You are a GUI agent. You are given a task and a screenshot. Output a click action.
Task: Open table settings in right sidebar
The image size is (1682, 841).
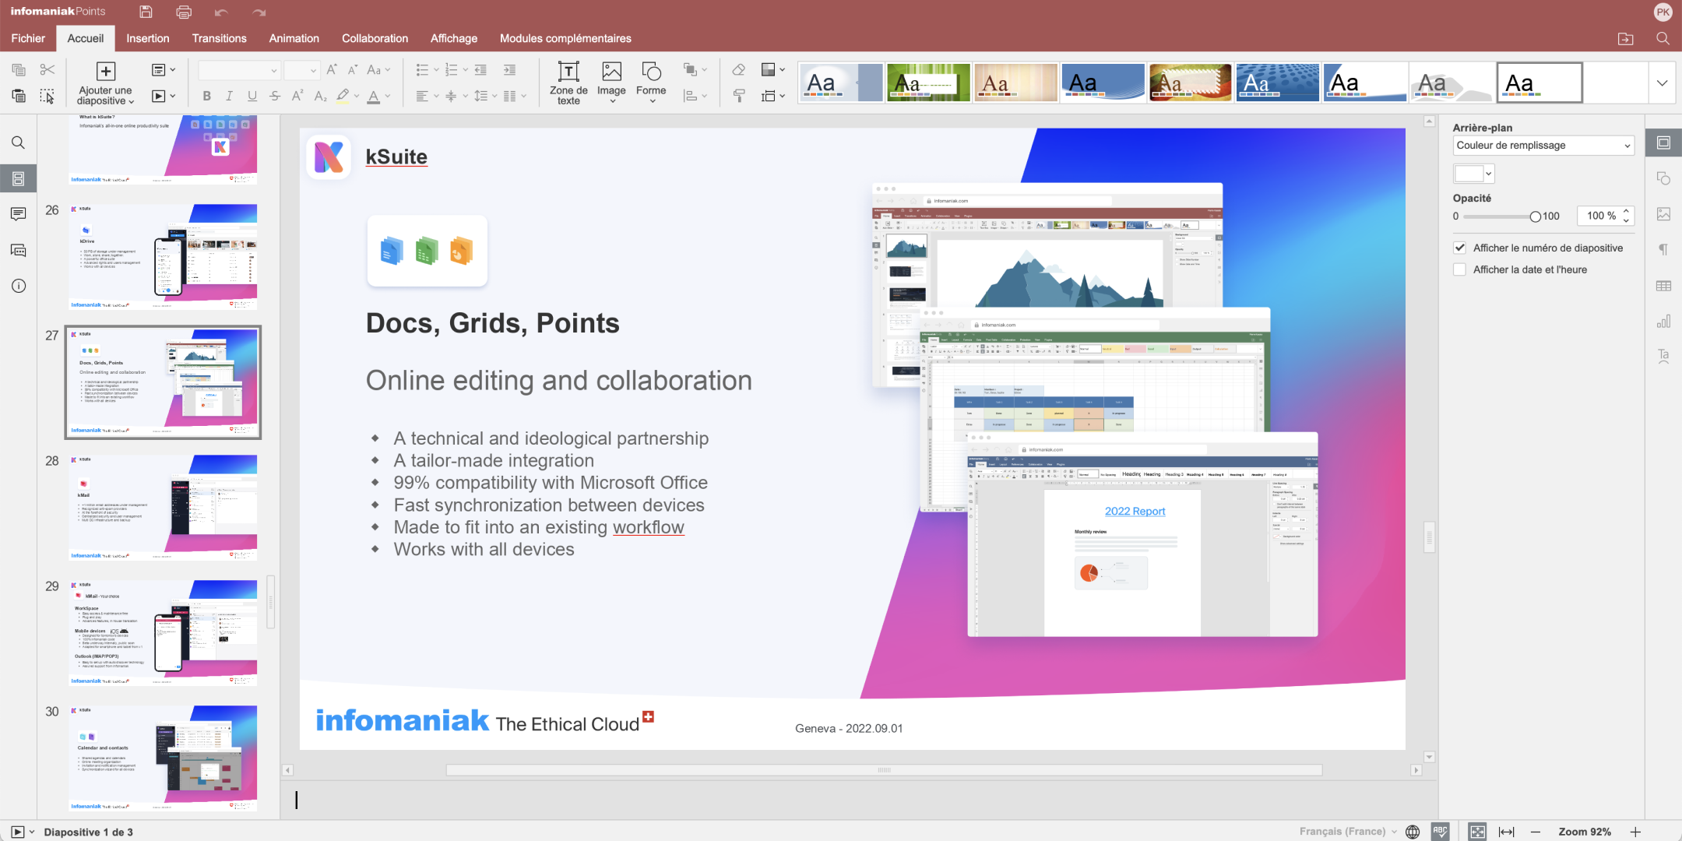1663,286
